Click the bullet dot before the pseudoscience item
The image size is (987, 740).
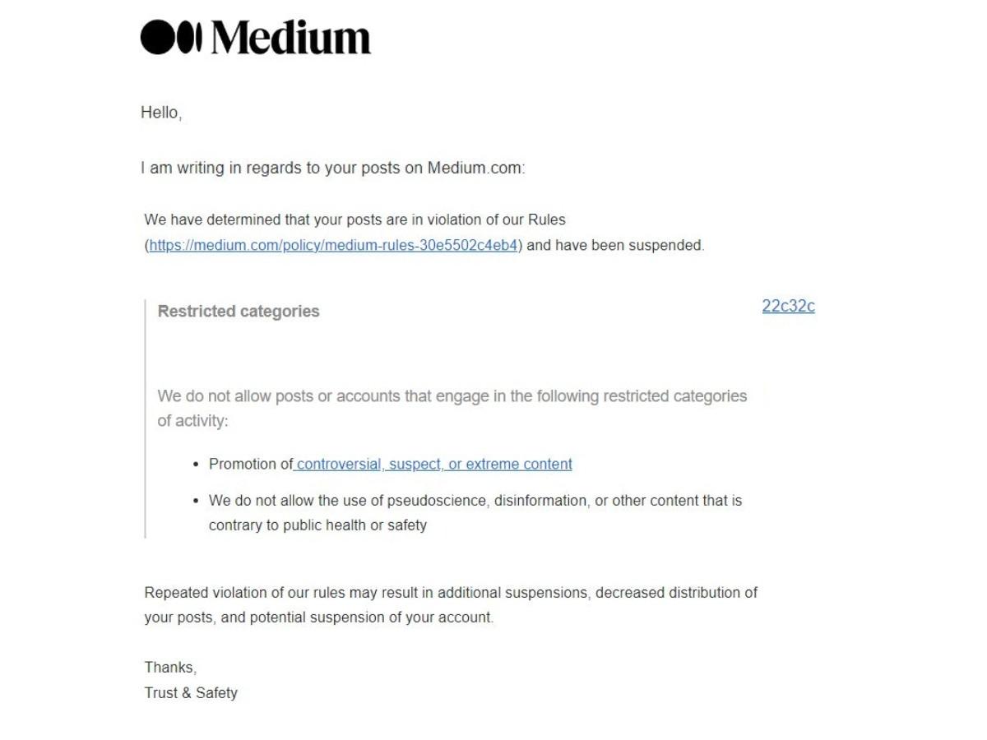pyautogui.click(x=196, y=501)
